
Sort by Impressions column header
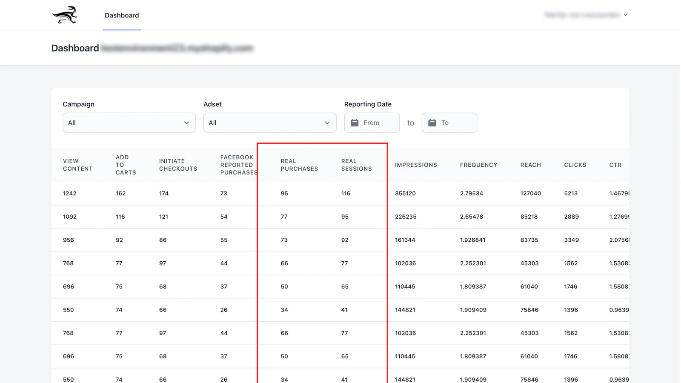[416, 165]
